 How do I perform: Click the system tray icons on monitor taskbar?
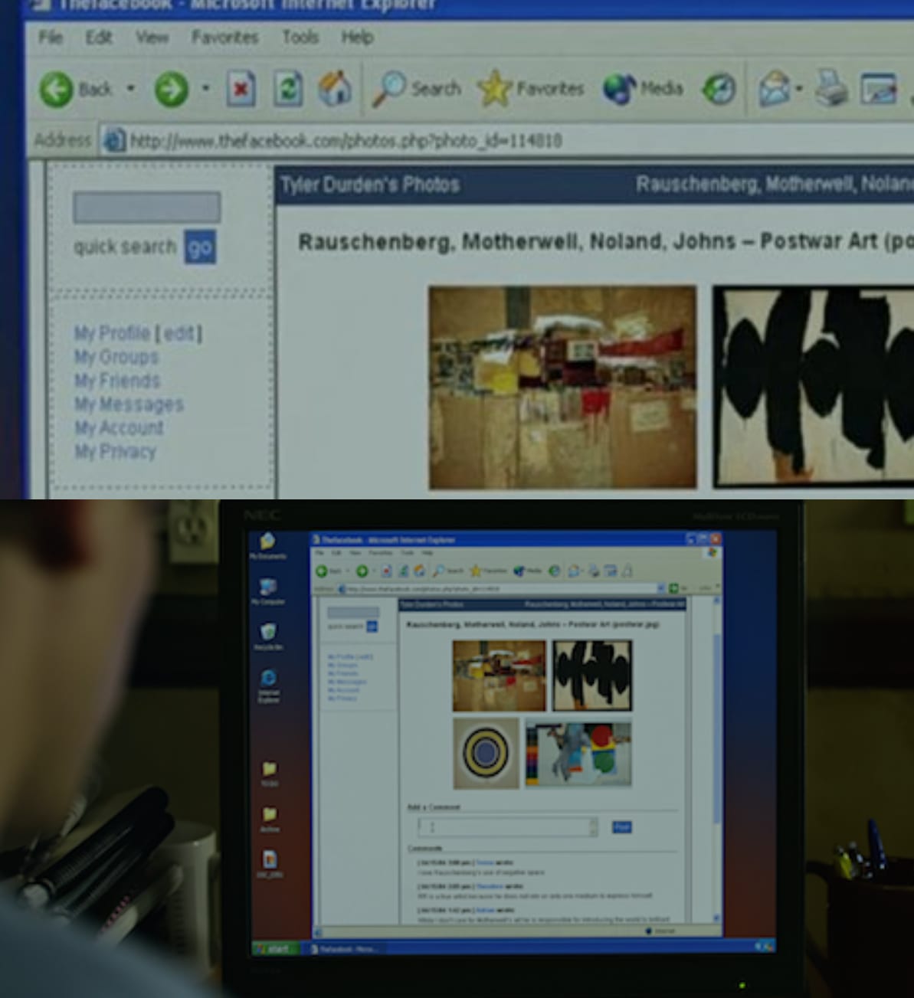(x=764, y=947)
